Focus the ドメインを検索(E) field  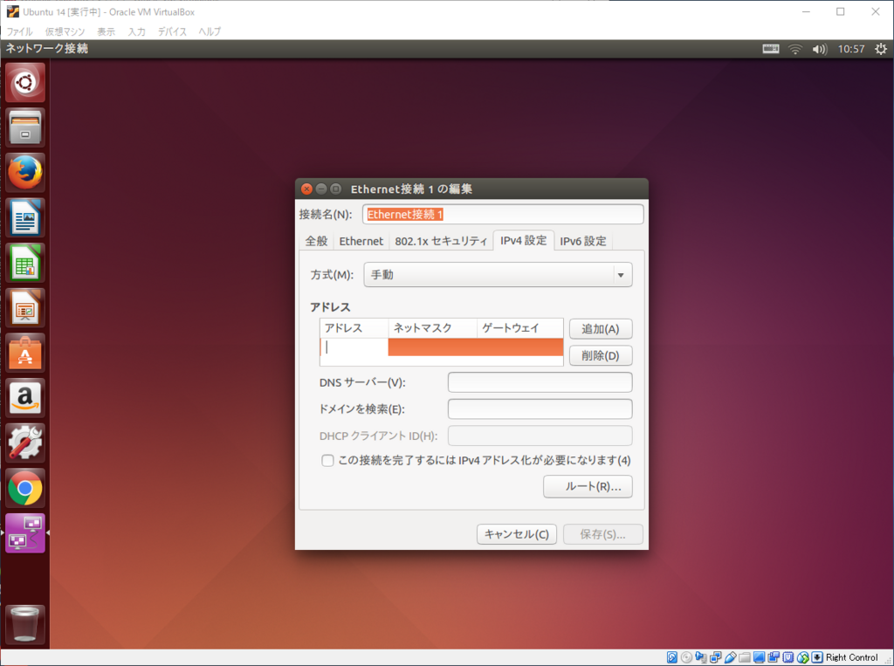click(540, 409)
